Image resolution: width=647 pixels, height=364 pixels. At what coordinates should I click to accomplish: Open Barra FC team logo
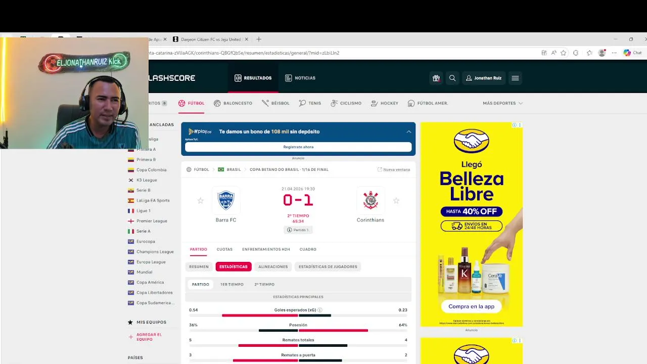pos(226,200)
